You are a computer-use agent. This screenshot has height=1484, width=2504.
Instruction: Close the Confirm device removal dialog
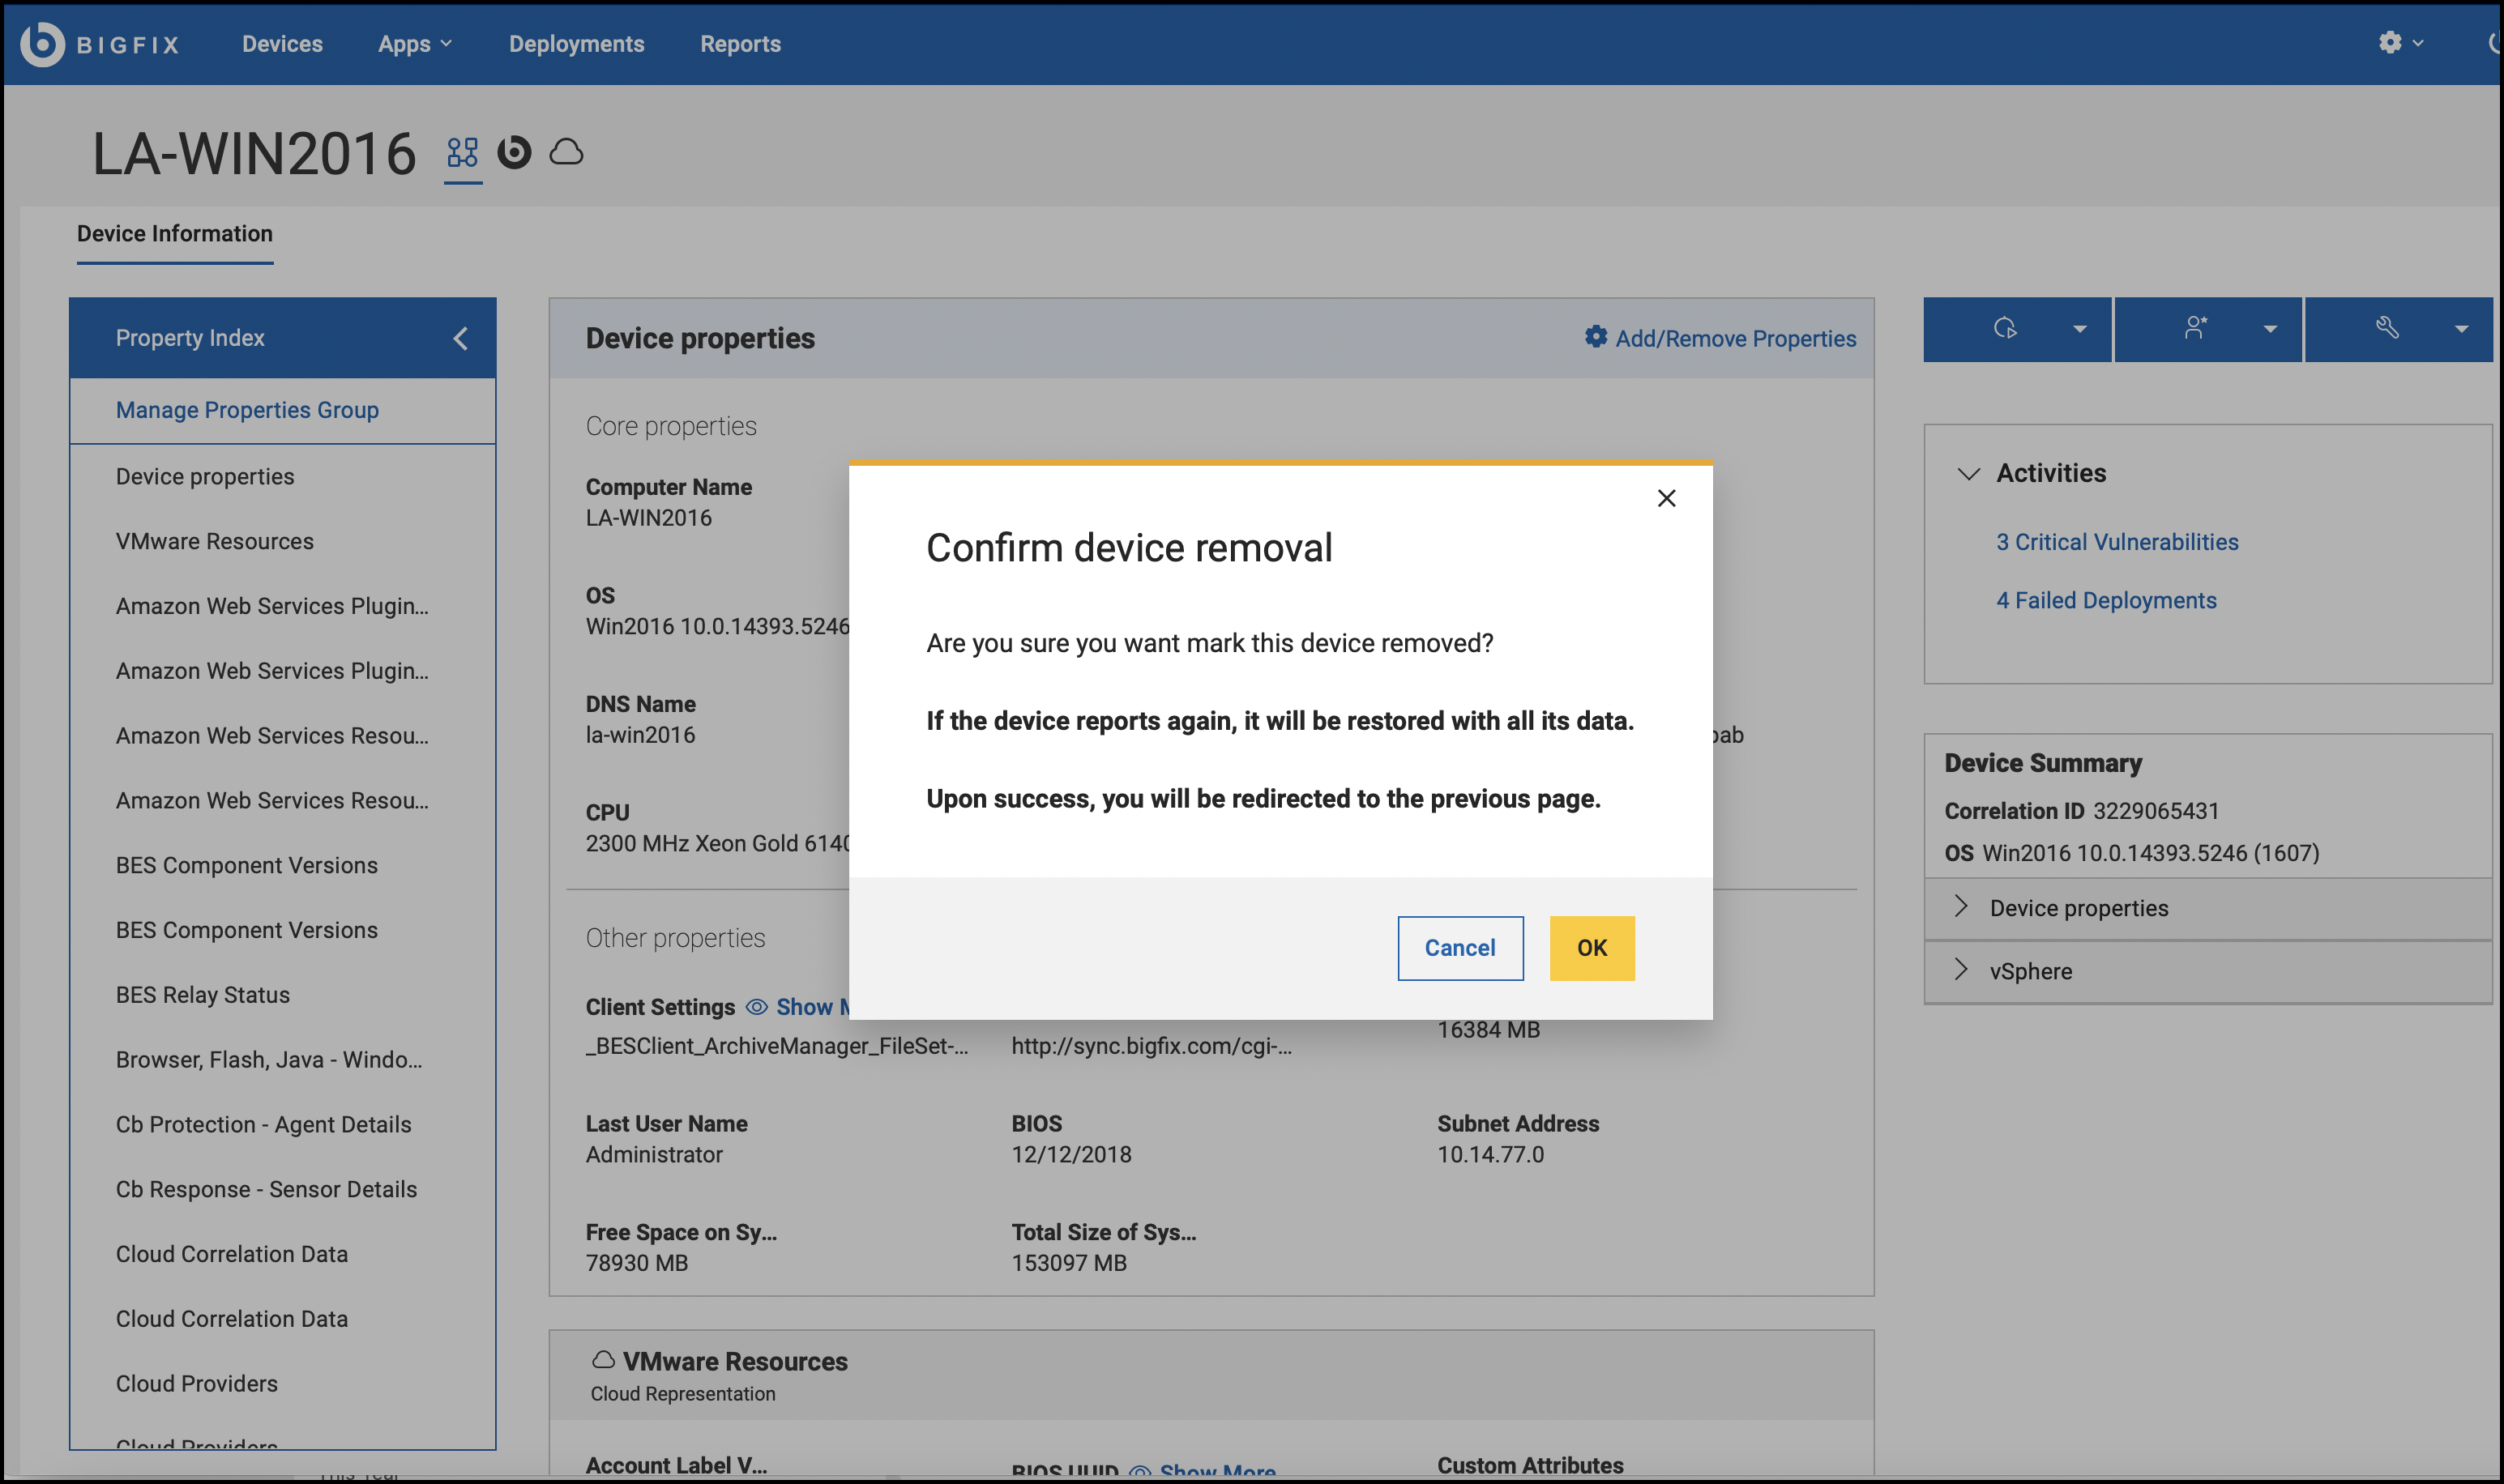1665,498
